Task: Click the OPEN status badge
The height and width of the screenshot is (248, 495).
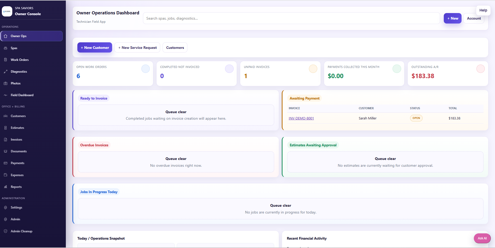Action: (416, 118)
